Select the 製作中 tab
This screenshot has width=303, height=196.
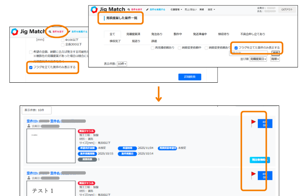178,34
